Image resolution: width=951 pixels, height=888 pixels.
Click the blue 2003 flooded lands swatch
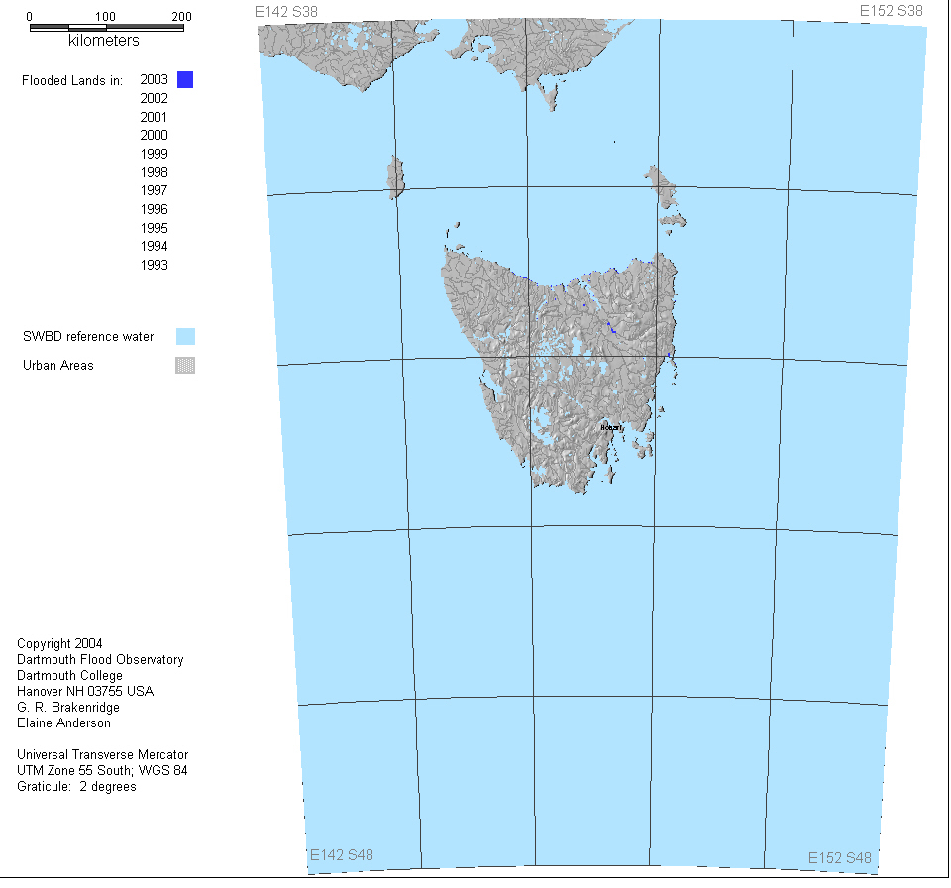pos(185,80)
